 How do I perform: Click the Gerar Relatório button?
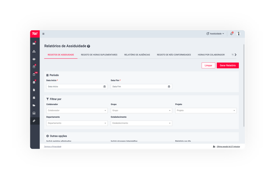(x=228, y=66)
